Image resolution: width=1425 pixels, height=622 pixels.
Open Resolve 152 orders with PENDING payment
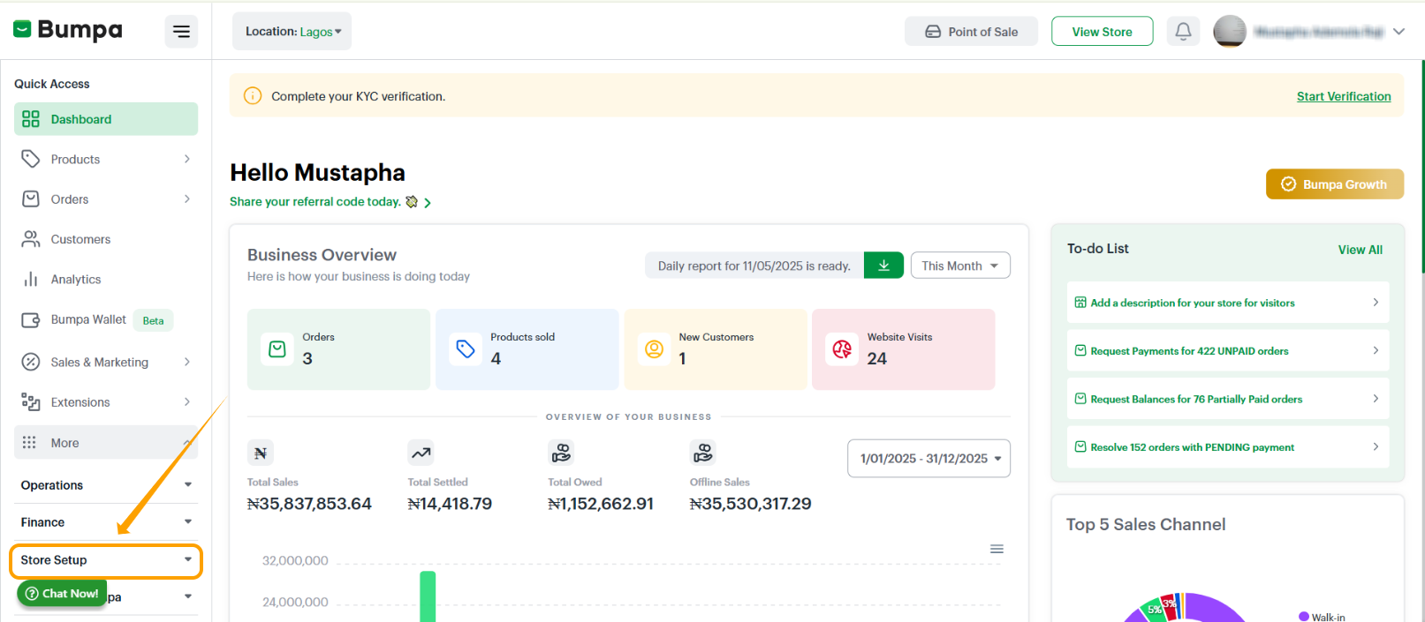(1228, 447)
